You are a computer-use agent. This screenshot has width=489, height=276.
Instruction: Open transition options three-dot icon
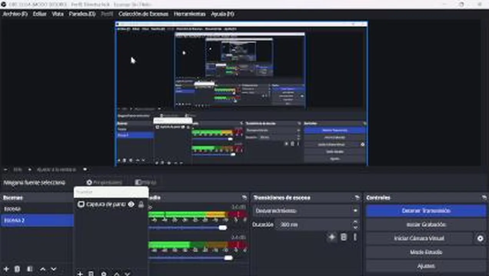pos(355,237)
